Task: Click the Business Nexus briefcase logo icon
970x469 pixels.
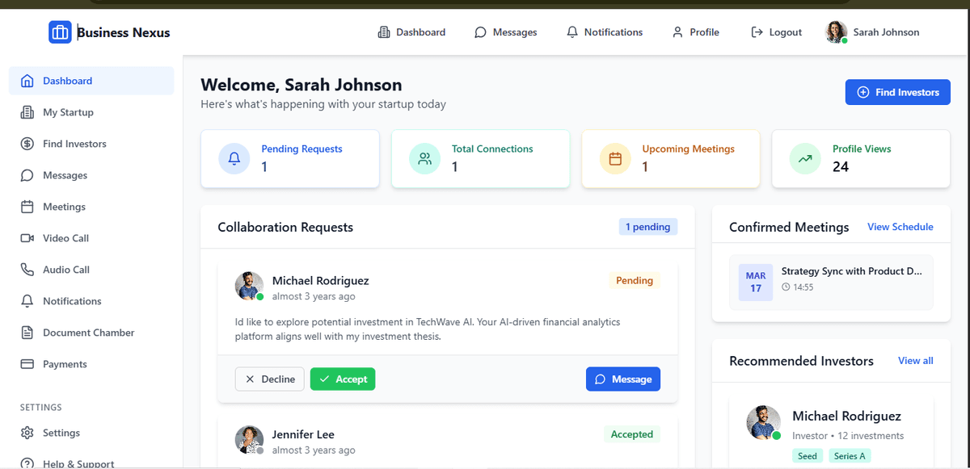Action: (x=60, y=32)
